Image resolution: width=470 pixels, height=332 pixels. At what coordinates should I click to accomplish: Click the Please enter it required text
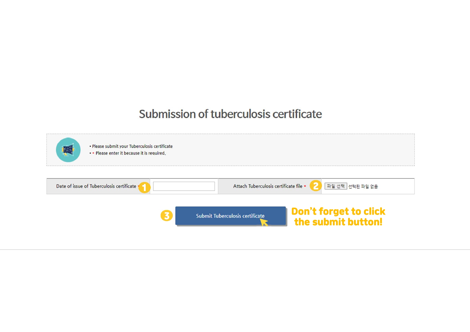131,153
